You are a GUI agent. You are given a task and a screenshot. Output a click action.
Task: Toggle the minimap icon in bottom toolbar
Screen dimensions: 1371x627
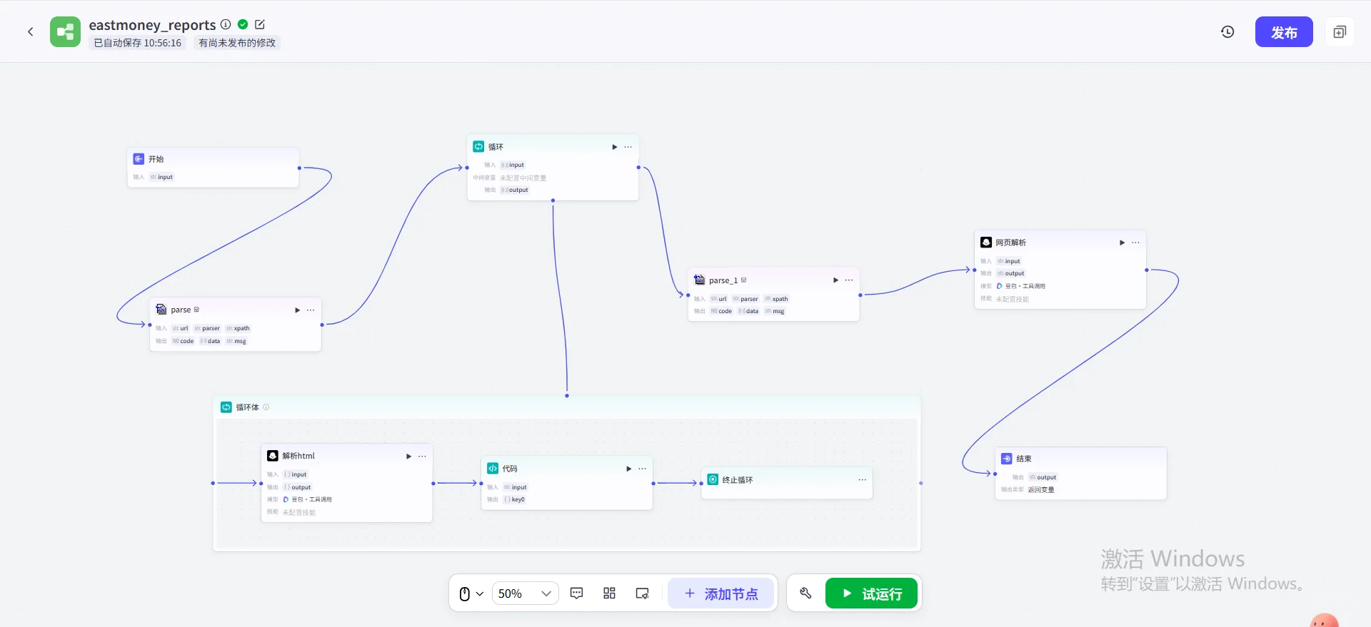[x=642, y=593]
